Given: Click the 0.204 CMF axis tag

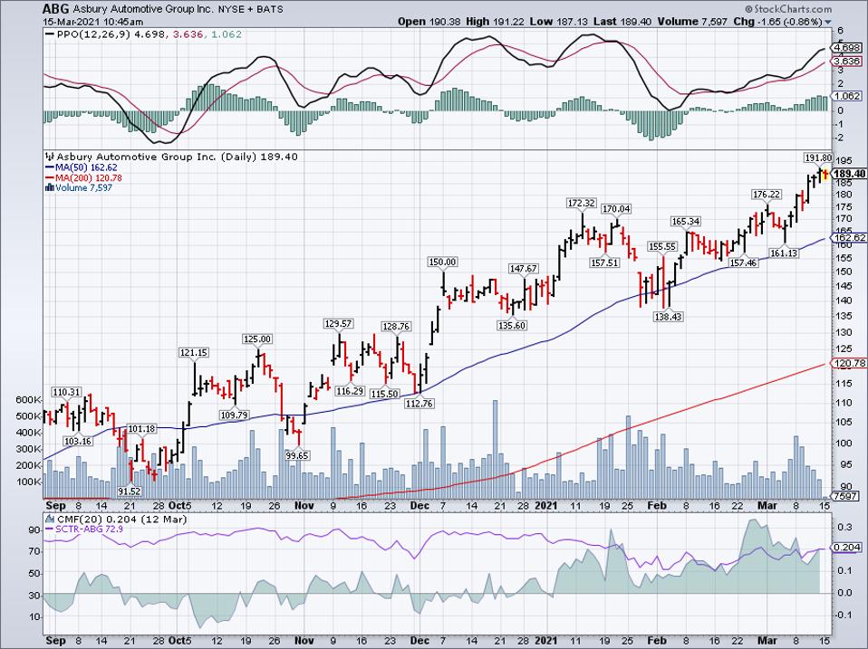Looking at the screenshot, I should tap(847, 548).
